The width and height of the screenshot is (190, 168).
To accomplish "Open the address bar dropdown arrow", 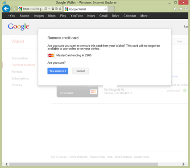I will [49, 9].
